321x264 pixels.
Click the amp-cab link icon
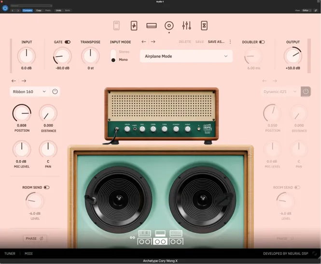pyautogui.click(x=132, y=237)
